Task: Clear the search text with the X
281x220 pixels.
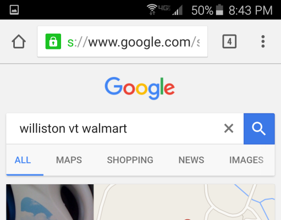Action: click(x=229, y=128)
